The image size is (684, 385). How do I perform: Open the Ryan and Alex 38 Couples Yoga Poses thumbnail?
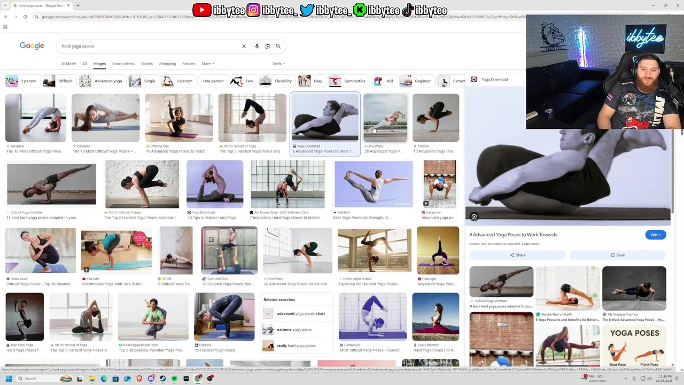229,250
